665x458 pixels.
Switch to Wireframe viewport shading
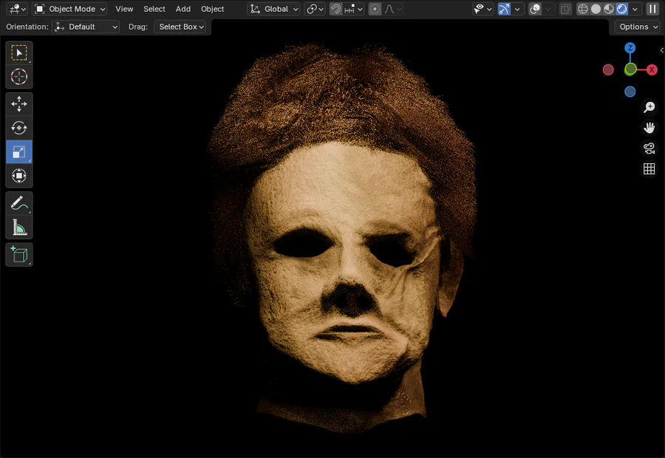click(583, 9)
